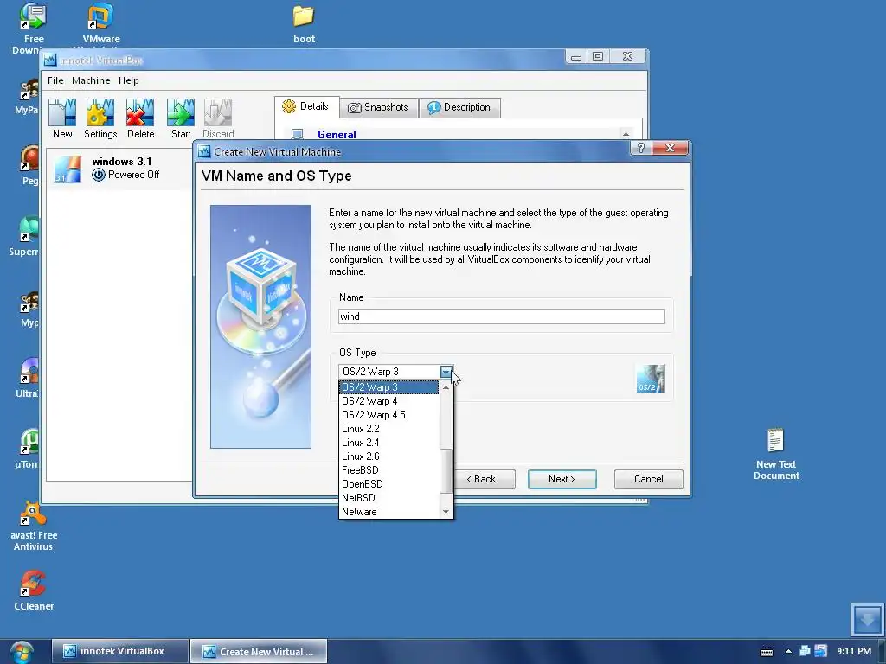
Task: Open New Text Document on desktop
Action: click(x=776, y=455)
